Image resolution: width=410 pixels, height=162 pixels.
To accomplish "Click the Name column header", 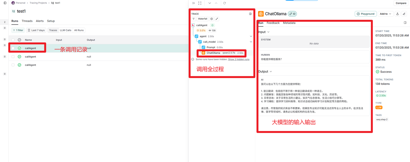I will pos(29,40).
